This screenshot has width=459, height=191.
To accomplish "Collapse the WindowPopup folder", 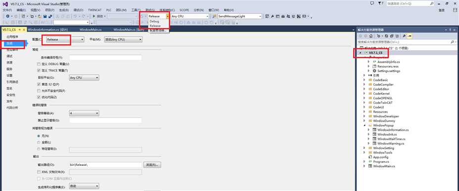I will pos(364,125).
